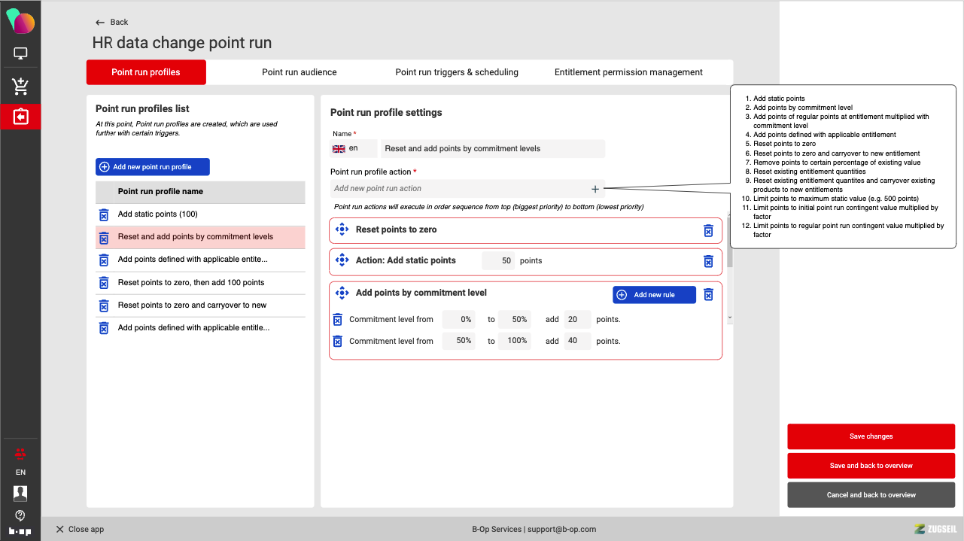The height and width of the screenshot is (541, 964).
Task: Click the static points value field showing 50
Action: point(498,261)
